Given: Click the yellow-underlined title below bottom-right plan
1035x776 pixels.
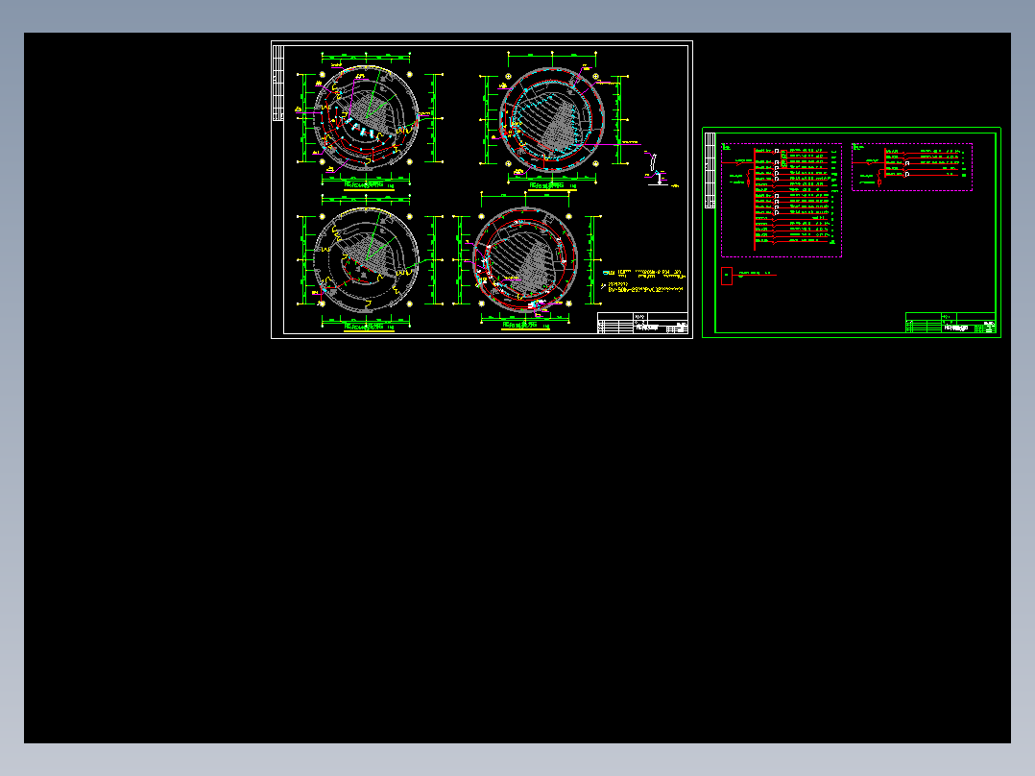Looking at the screenshot, I should [x=525, y=326].
